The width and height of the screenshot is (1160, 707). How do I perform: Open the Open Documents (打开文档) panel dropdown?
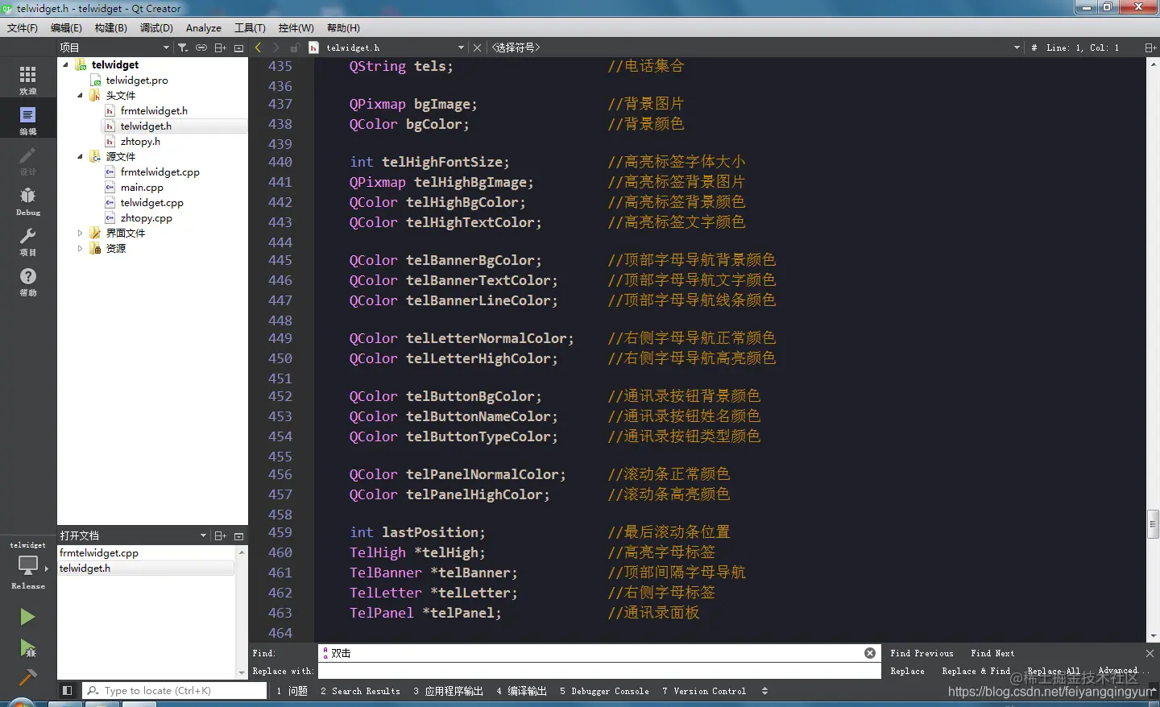coord(133,535)
